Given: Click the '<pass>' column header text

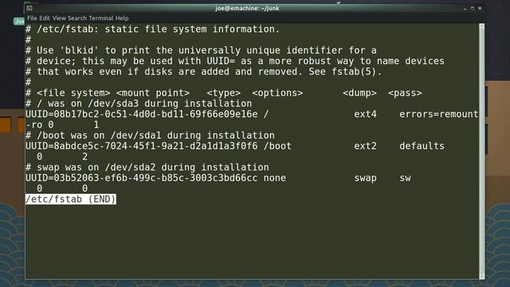Looking at the screenshot, I should (405, 92).
